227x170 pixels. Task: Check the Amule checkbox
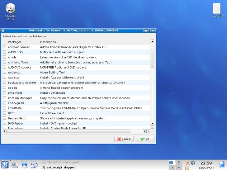pos(5,57)
